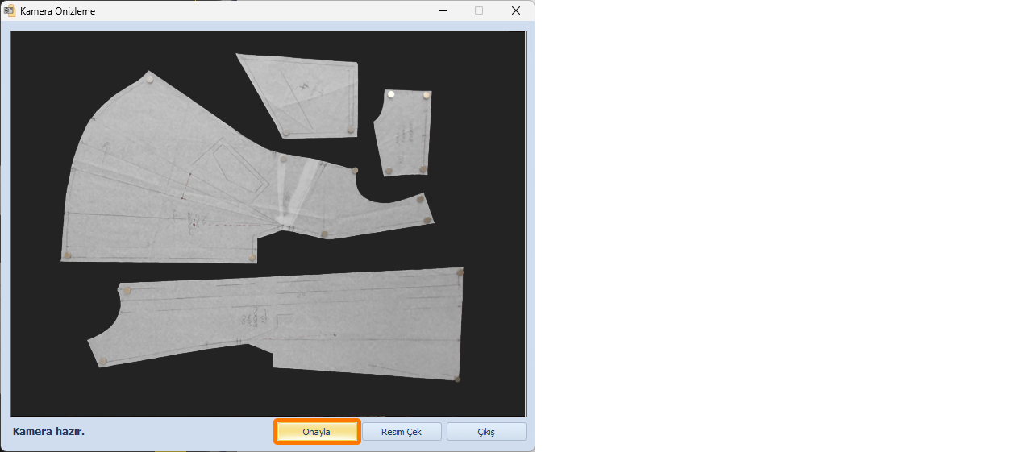Select the long bottom pattern piece
This screenshot has width=1024, height=452.
click(x=323, y=322)
